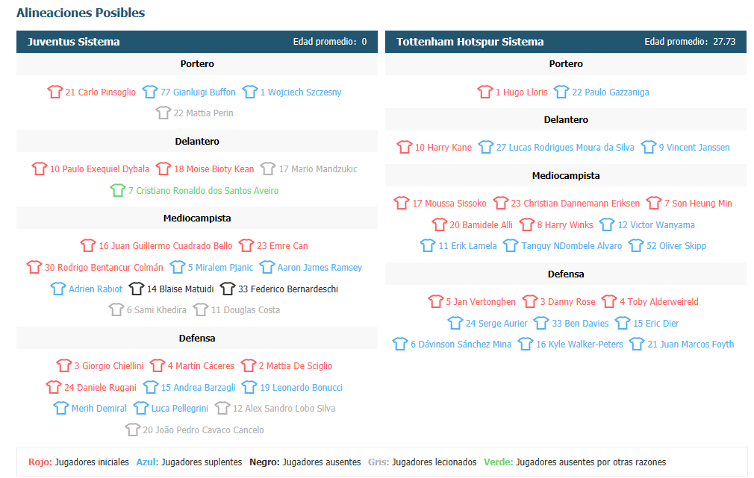Open player link Luca Pellegrini
Image resolution: width=754 pixels, height=478 pixels.
[x=180, y=409]
